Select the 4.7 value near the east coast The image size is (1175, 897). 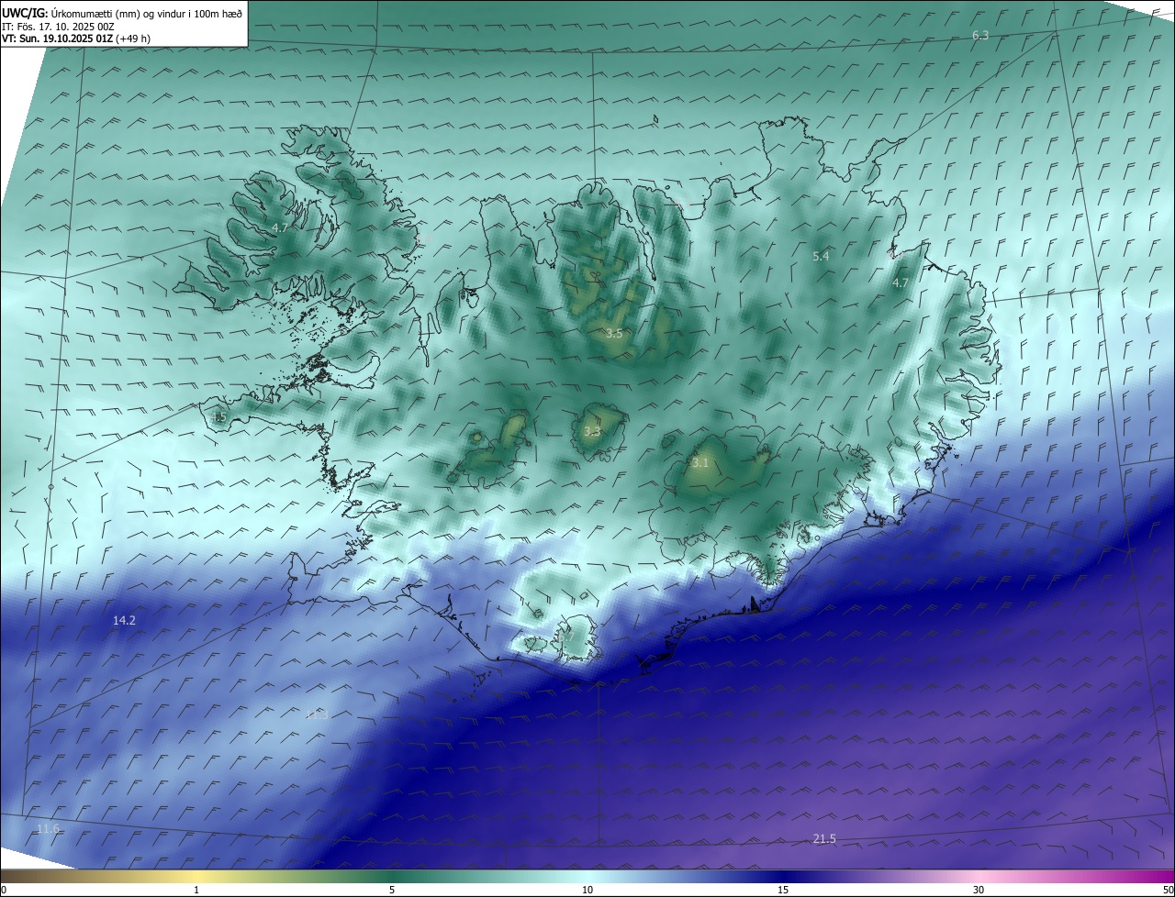pos(901,283)
